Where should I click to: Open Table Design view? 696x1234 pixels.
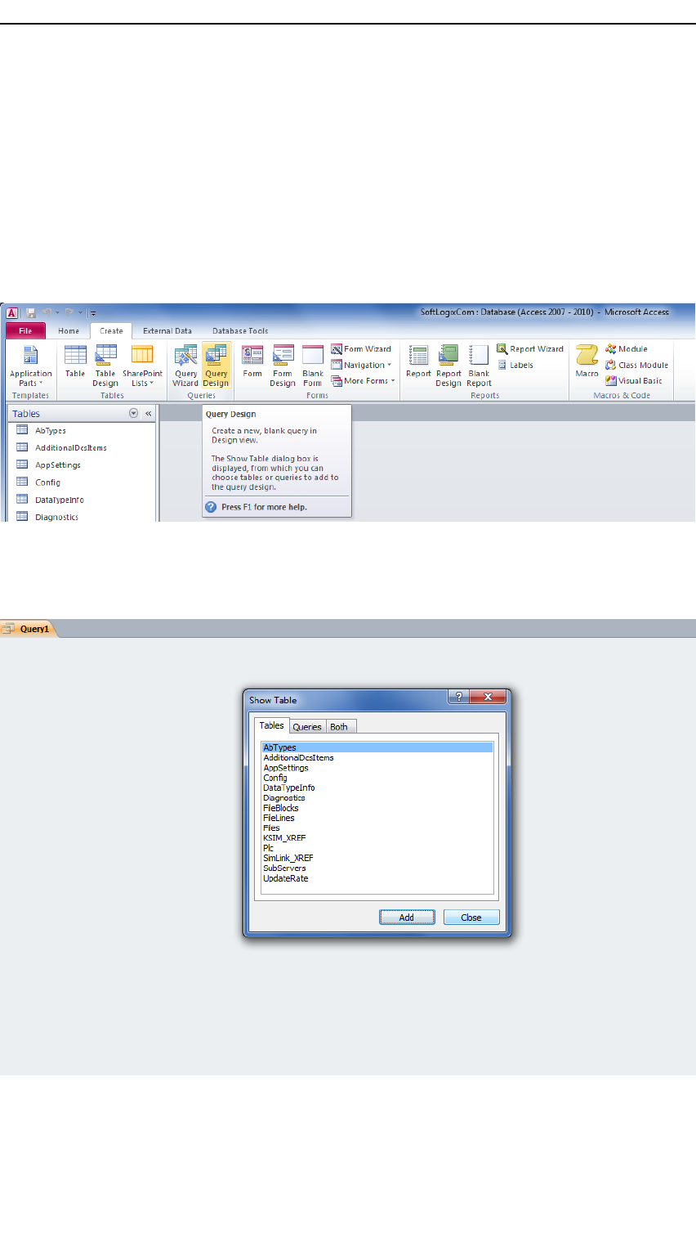pos(105,366)
